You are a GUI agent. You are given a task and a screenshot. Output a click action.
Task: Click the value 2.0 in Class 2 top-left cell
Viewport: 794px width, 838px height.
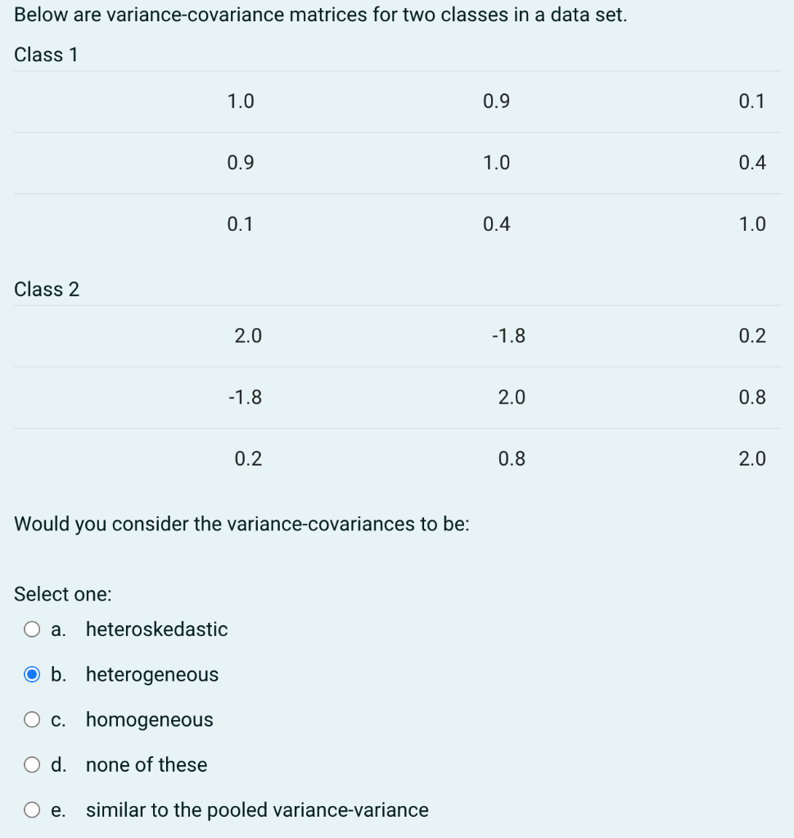click(248, 336)
